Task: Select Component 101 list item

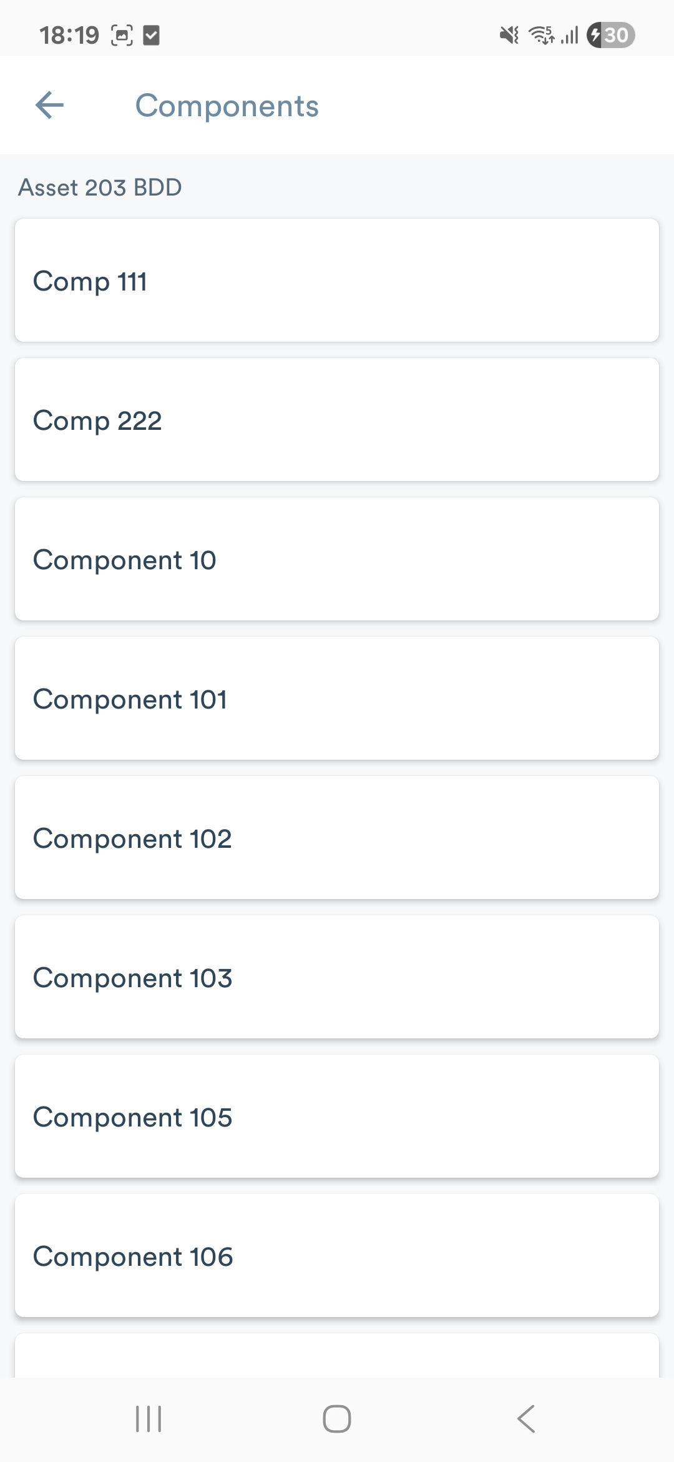Action: (x=337, y=699)
